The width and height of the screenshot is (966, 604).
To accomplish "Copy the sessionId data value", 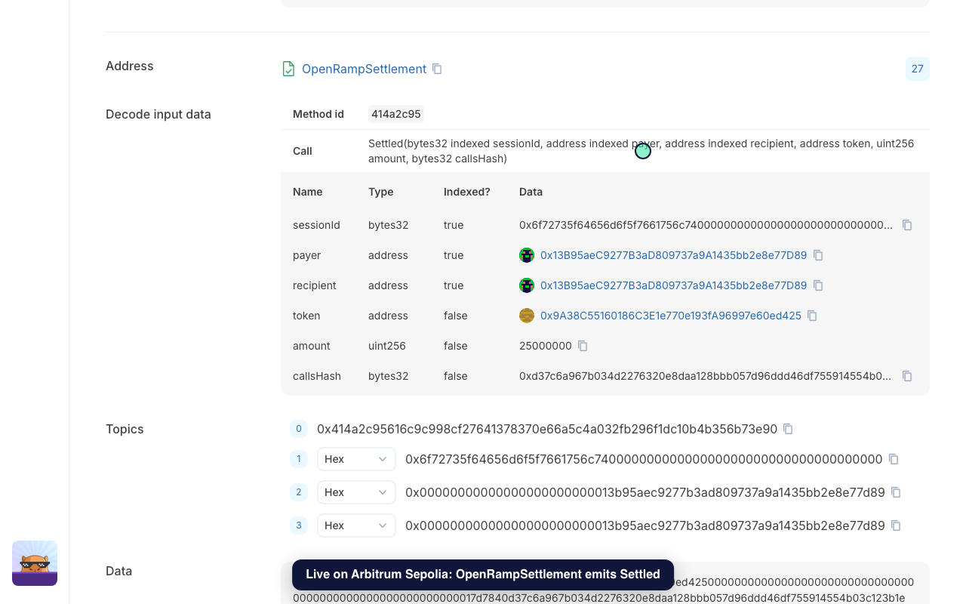I will point(907,225).
